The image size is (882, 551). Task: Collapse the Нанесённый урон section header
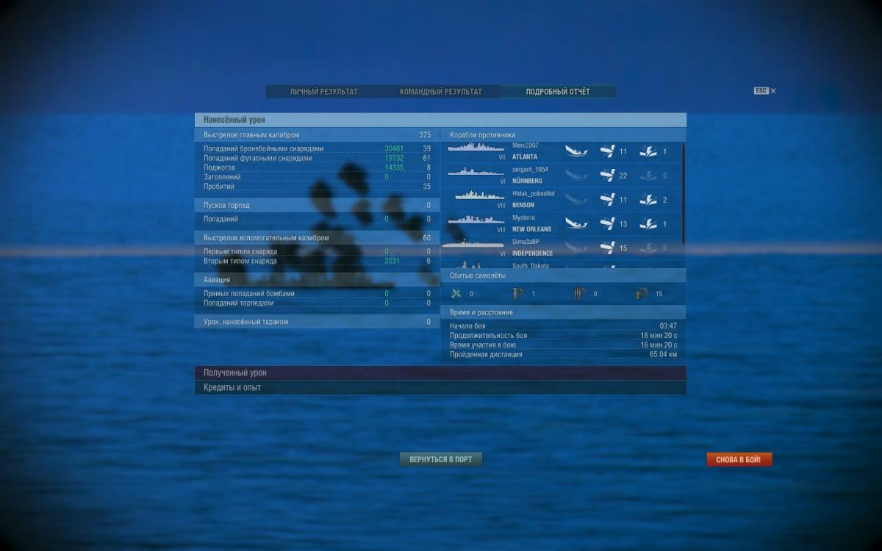440,120
